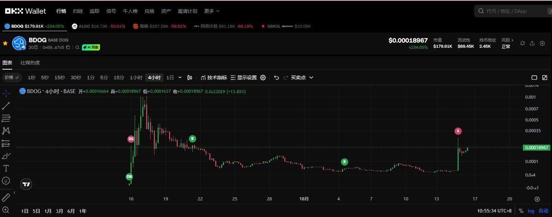
Task: Enter fullscreen chart mode
Action: 545,78
